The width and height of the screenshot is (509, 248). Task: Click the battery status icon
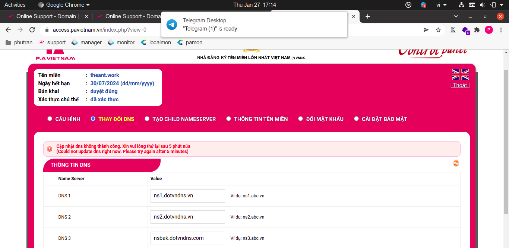click(x=493, y=5)
